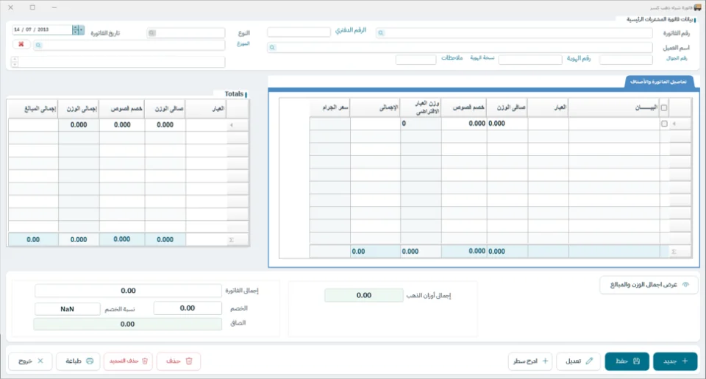Click the إجمالي أوزان الذهب value box
This screenshot has width=706, height=379.
(364, 295)
